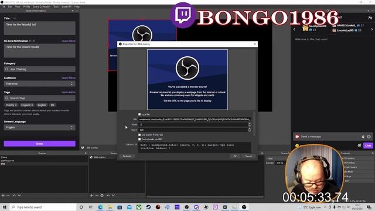Open File Explorer from taskbar
The image size is (375, 211).
[x=110, y=207]
